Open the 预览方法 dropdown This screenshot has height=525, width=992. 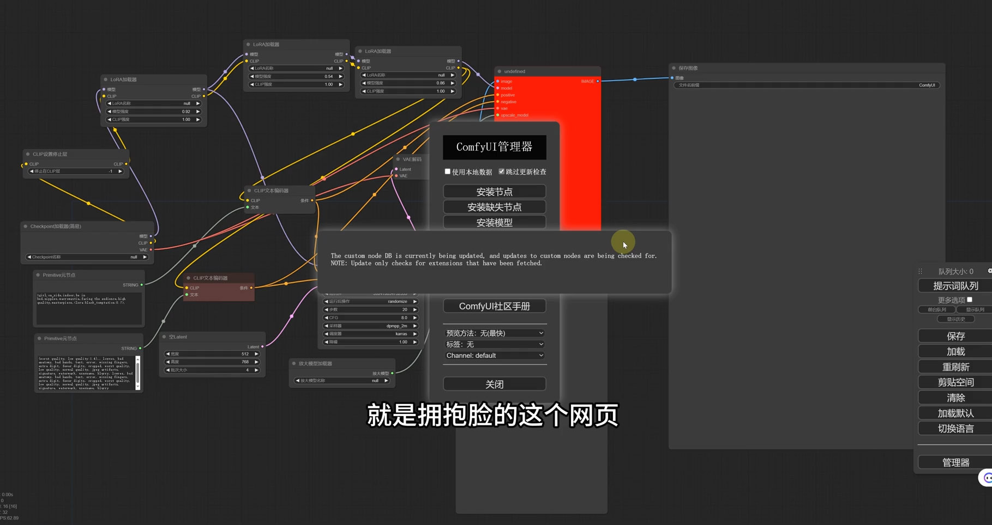(x=495, y=333)
